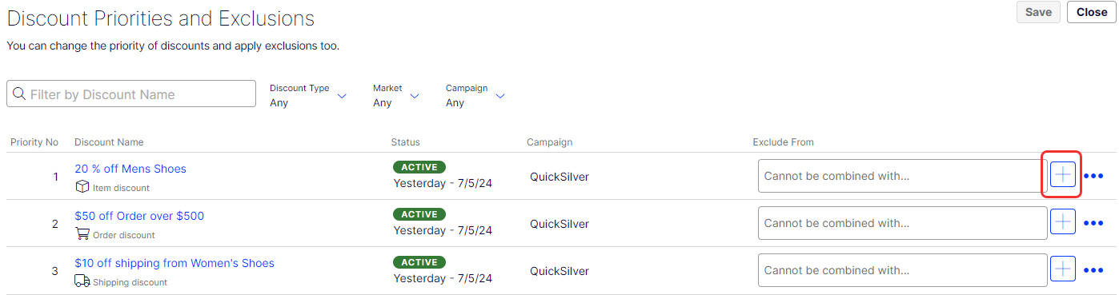Open the three-dot menu for 20 % off Mens Shoes
This screenshot has width=1119, height=295.
[x=1093, y=176]
